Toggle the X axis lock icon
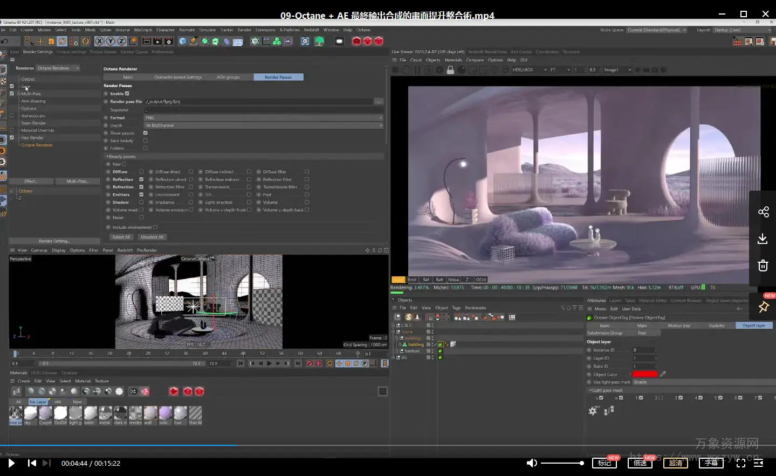 (100, 41)
